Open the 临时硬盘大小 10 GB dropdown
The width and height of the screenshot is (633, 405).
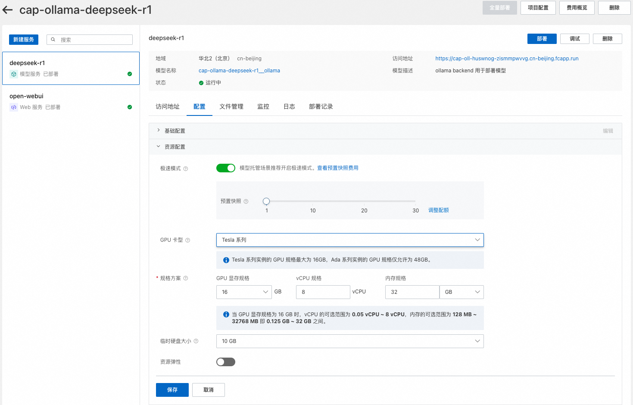tap(349, 341)
